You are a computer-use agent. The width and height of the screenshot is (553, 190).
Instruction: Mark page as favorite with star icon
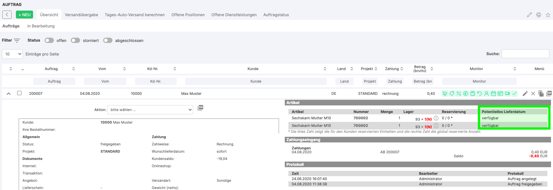click(x=548, y=15)
